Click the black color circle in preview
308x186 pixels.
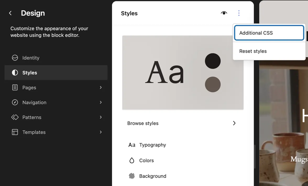point(213,61)
